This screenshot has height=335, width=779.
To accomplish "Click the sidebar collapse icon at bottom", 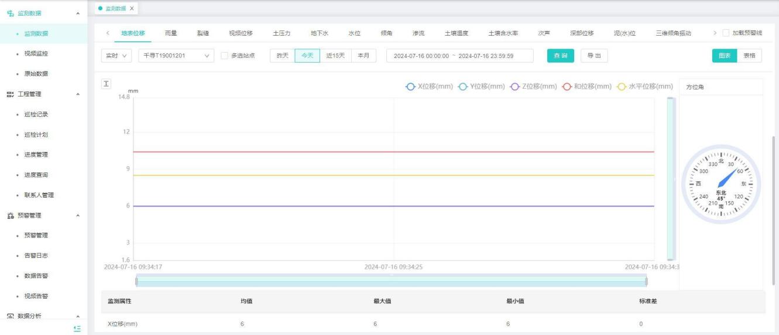I will click(77, 329).
